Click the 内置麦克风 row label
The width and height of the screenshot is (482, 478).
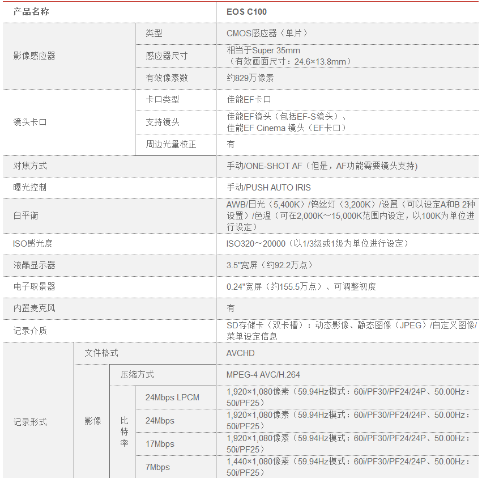[x=34, y=308]
